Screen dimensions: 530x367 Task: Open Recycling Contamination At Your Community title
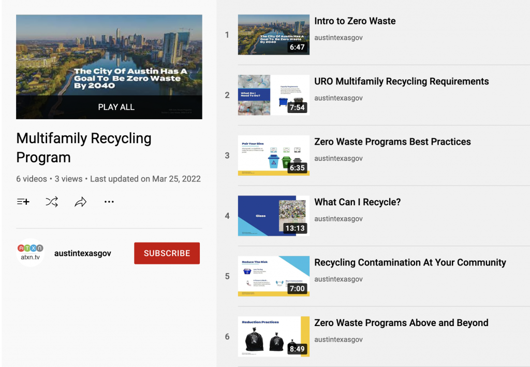tap(410, 262)
